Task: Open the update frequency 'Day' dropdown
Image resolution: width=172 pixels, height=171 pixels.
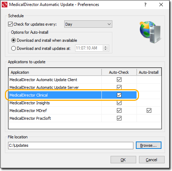Action: (88, 24)
